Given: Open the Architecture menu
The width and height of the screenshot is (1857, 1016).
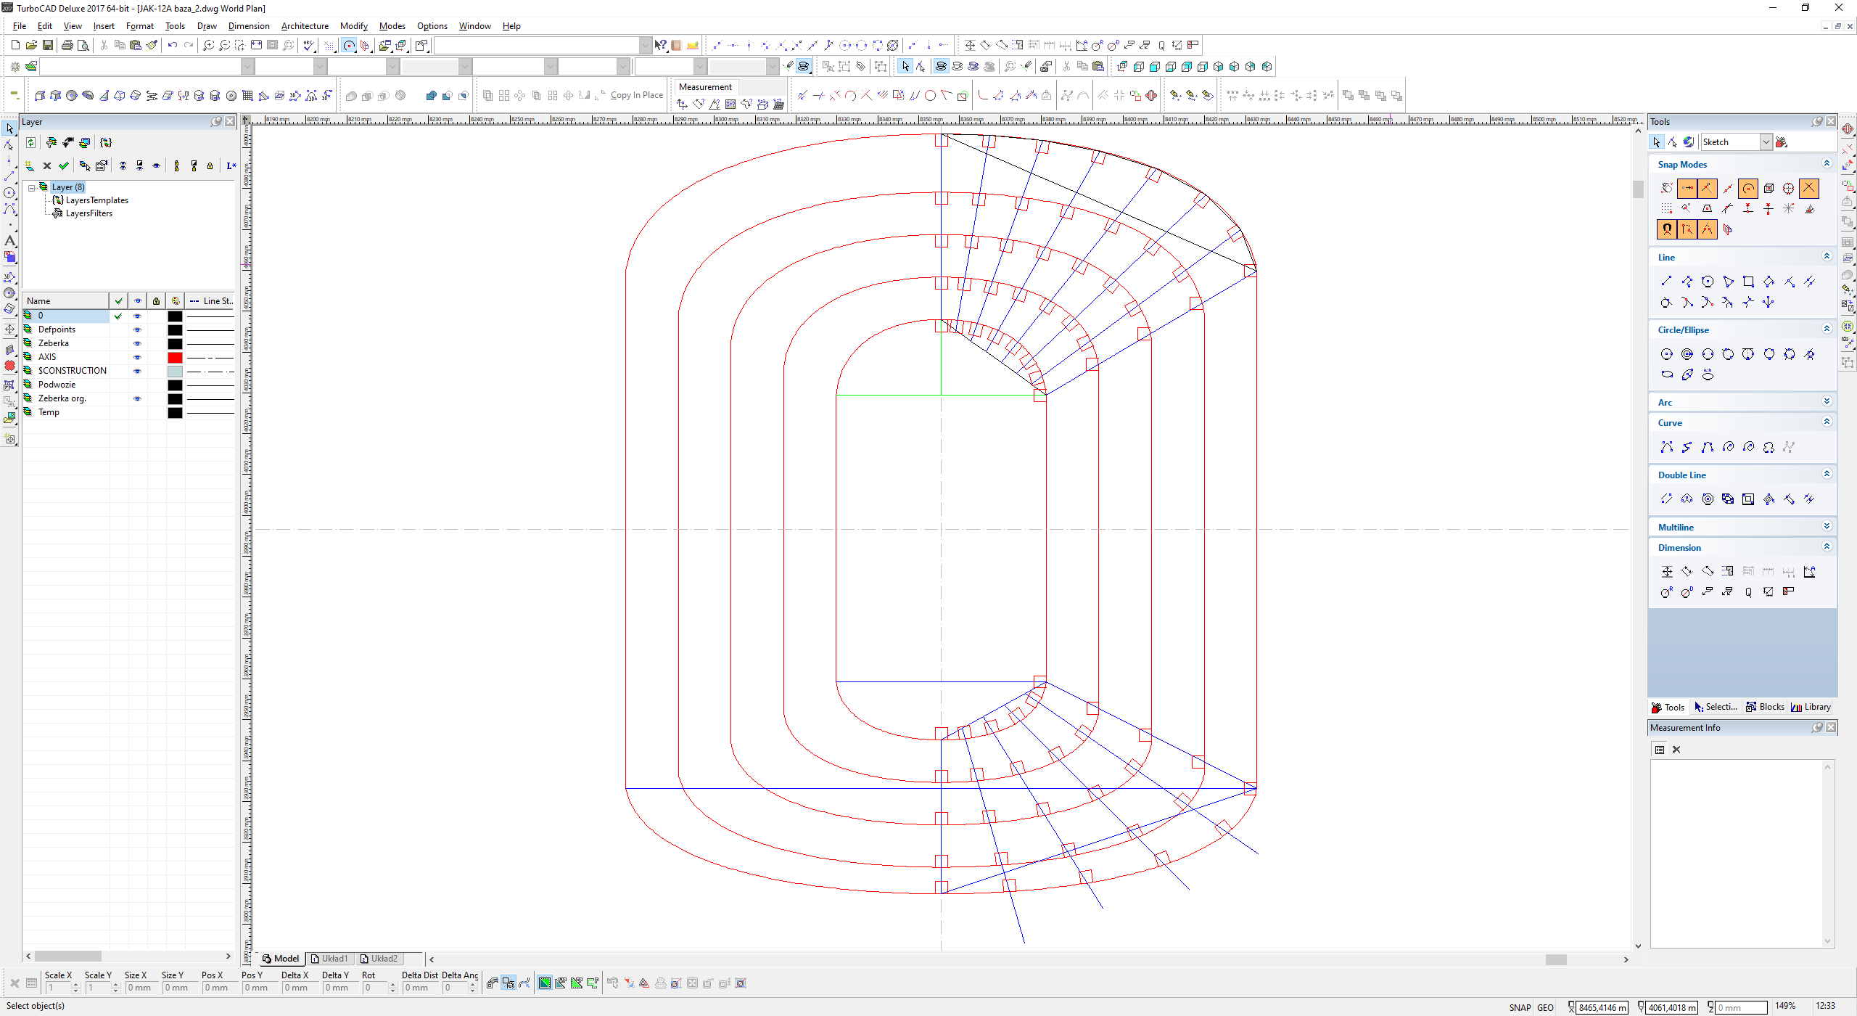Looking at the screenshot, I should tap(305, 26).
